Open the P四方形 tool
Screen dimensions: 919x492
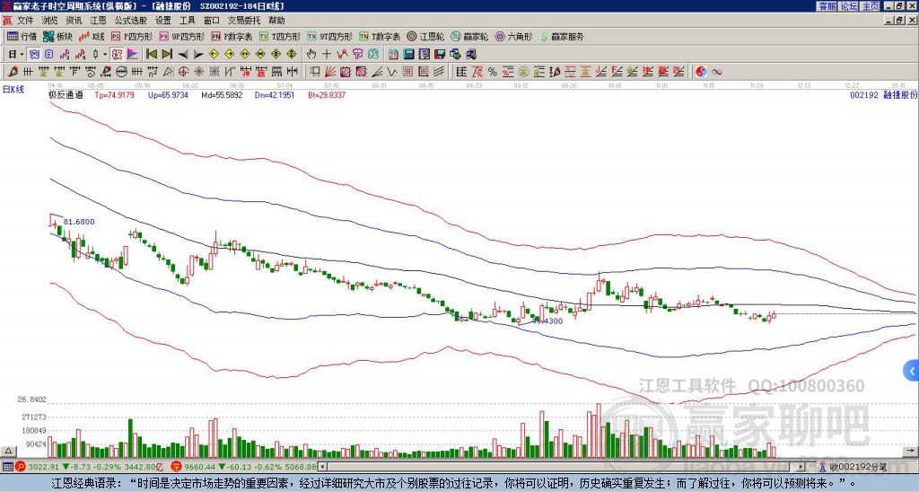click(x=132, y=36)
